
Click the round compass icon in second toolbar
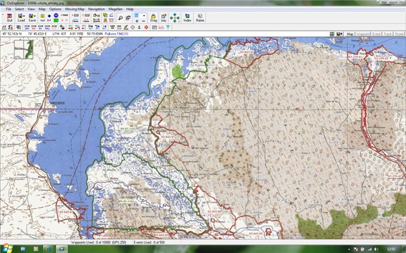133,27
